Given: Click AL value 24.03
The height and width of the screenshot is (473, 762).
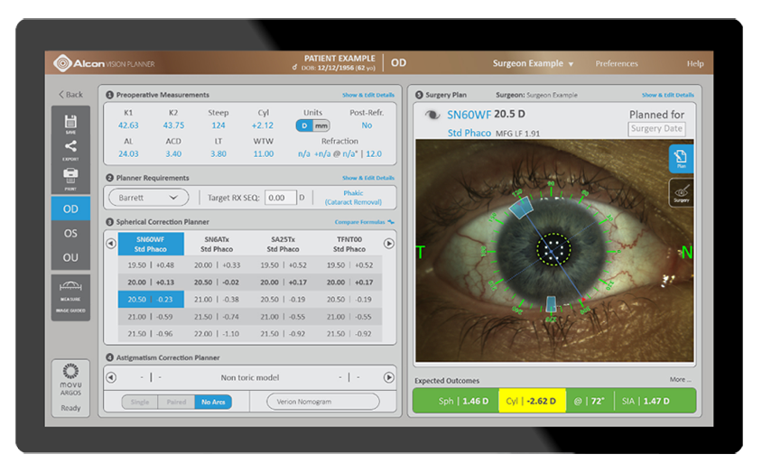Looking at the screenshot, I should (x=128, y=154).
